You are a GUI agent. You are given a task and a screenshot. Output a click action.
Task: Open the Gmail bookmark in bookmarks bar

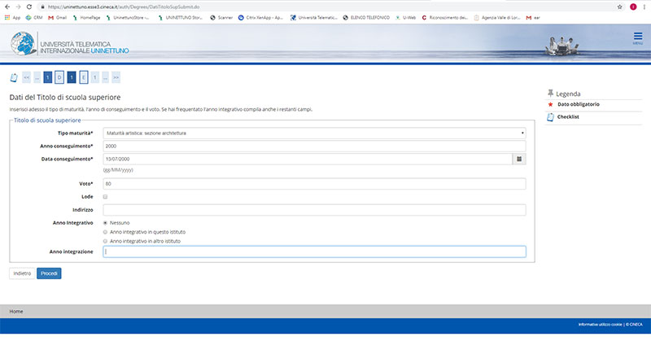pyautogui.click(x=56, y=17)
